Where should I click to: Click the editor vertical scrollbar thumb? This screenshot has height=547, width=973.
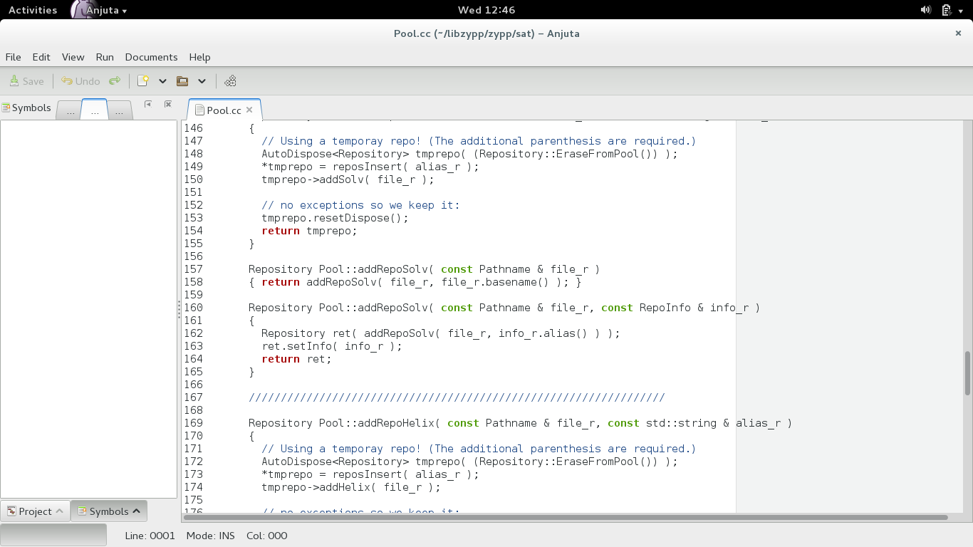pos(967,373)
